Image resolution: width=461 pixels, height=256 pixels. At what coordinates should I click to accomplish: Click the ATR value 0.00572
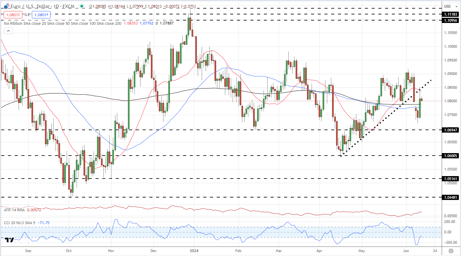[x=34, y=210]
